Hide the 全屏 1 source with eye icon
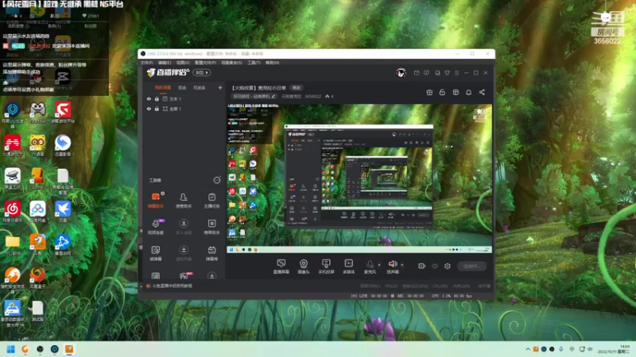636x357 pixels. point(149,109)
